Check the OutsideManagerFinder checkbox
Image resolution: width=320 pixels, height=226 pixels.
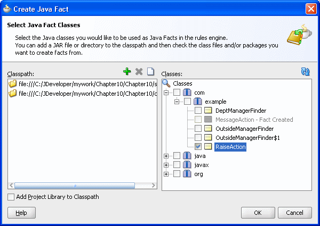[198, 129]
